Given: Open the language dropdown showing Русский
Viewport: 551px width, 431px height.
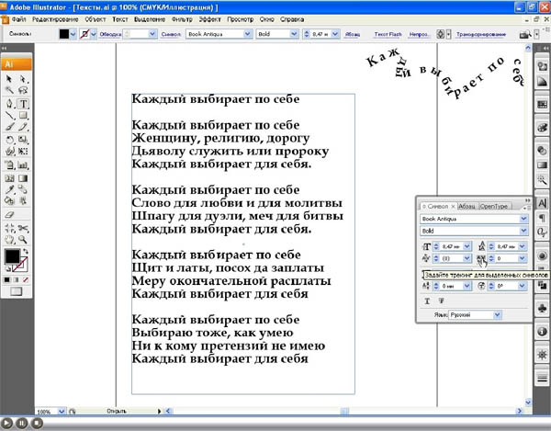Looking at the screenshot, I should 498,315.
